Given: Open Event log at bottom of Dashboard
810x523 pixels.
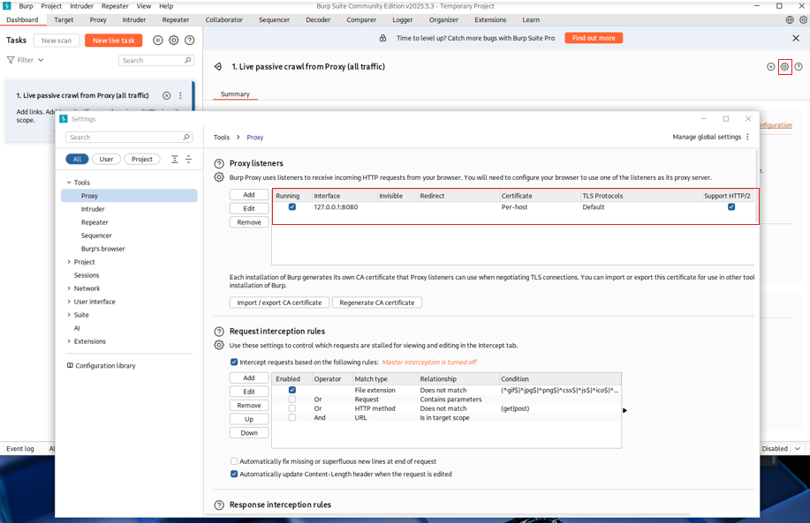Looking at the screenshot, I should [20, 448].
